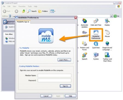The image size is (123, 100).
Task: Select the MobileMe Sign In tab
Action: click(x=23, y=22)
